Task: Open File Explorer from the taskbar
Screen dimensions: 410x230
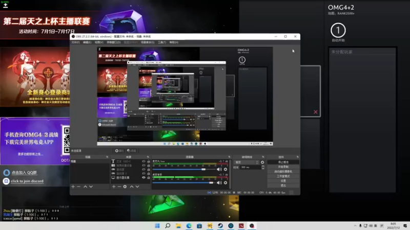Action: (x=178, y=226)
